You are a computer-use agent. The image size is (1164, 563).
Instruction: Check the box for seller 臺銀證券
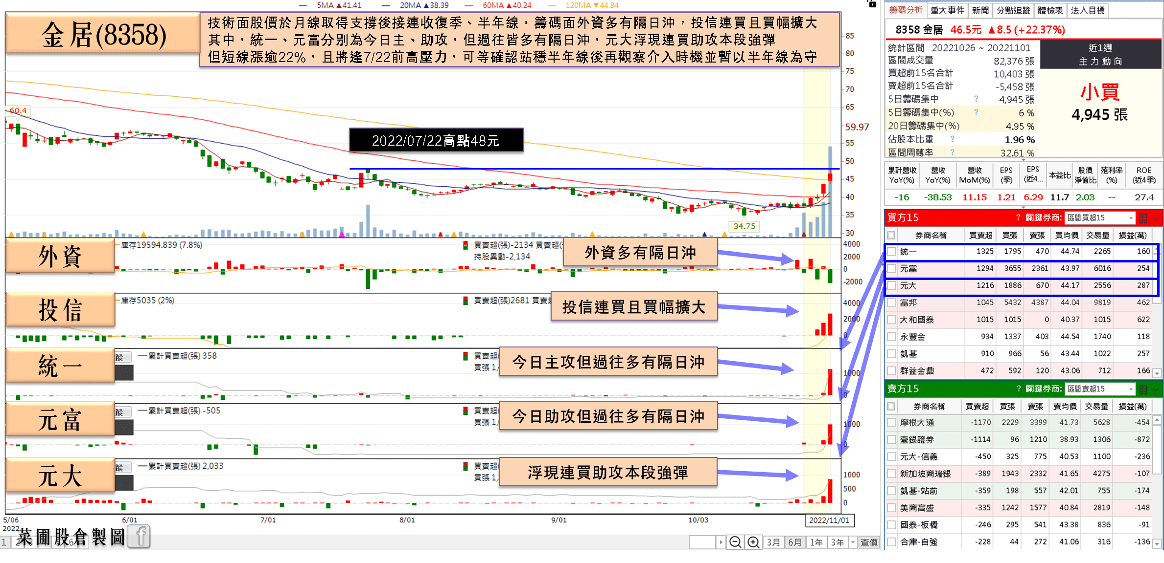(x=891, y=440)
